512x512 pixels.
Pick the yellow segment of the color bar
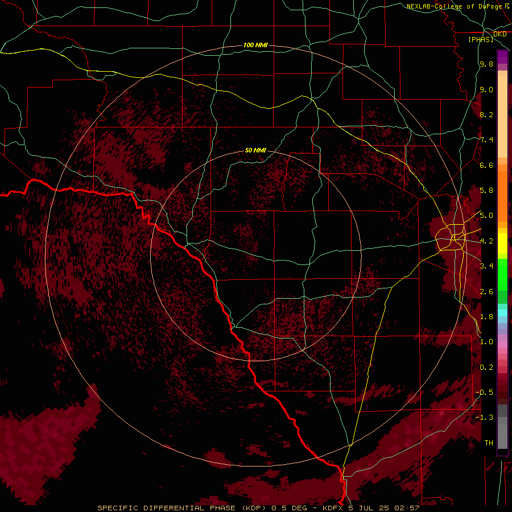click(502, 243)
